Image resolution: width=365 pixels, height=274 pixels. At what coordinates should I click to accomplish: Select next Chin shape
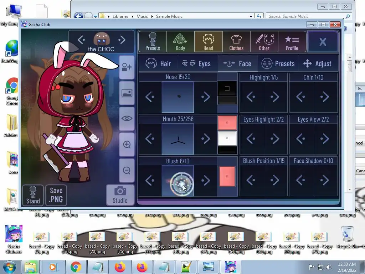325,97
